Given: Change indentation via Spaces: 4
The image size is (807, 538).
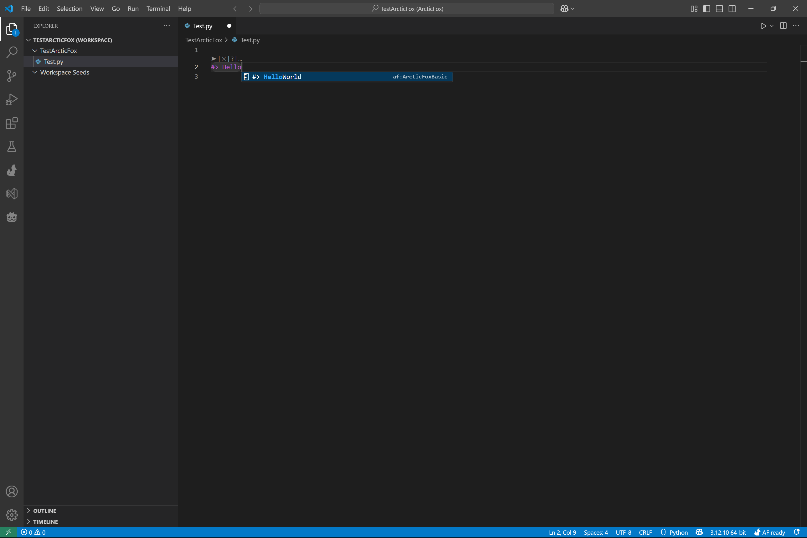Looking at the screenshot, I should click(596, 532).
